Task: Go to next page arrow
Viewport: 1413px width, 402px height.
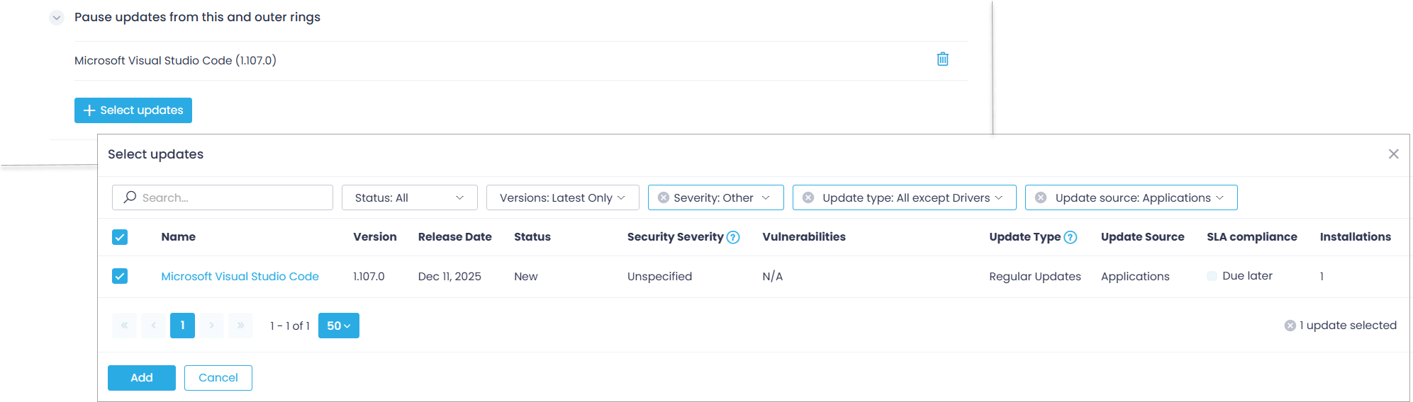Action: (x=211, y=326)
